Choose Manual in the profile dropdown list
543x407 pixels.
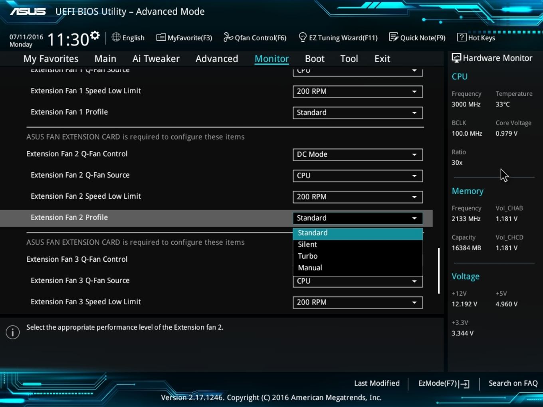pos(358,268)
